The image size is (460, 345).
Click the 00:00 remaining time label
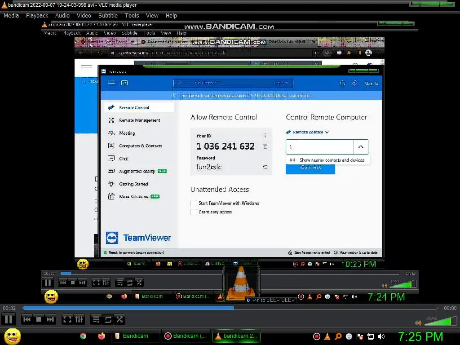point(450,308)
